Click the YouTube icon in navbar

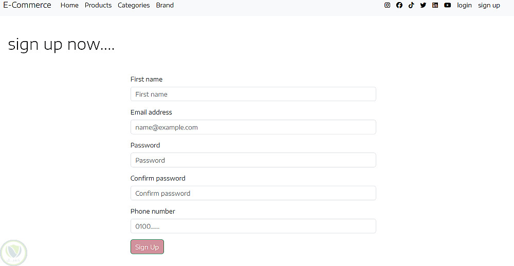point(448,5)
